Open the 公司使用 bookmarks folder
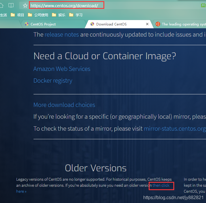The height and width of the screenshot is (203, 206). pyautogui.click(x=38, y=15)
